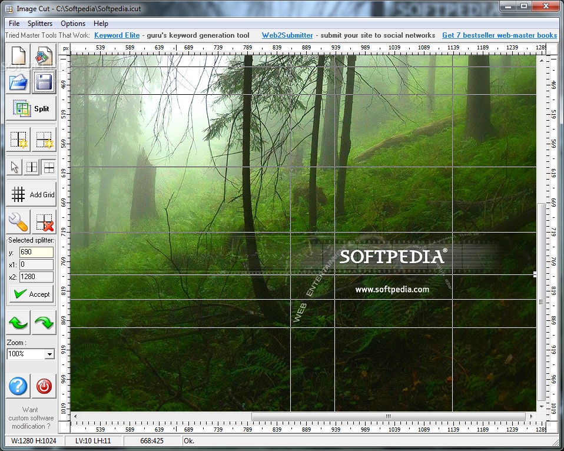This screenshot has height=451, width=564.
Task: Click the 668:425 coordinates status text
Action: pyautogui.click(x=152, y=440)
